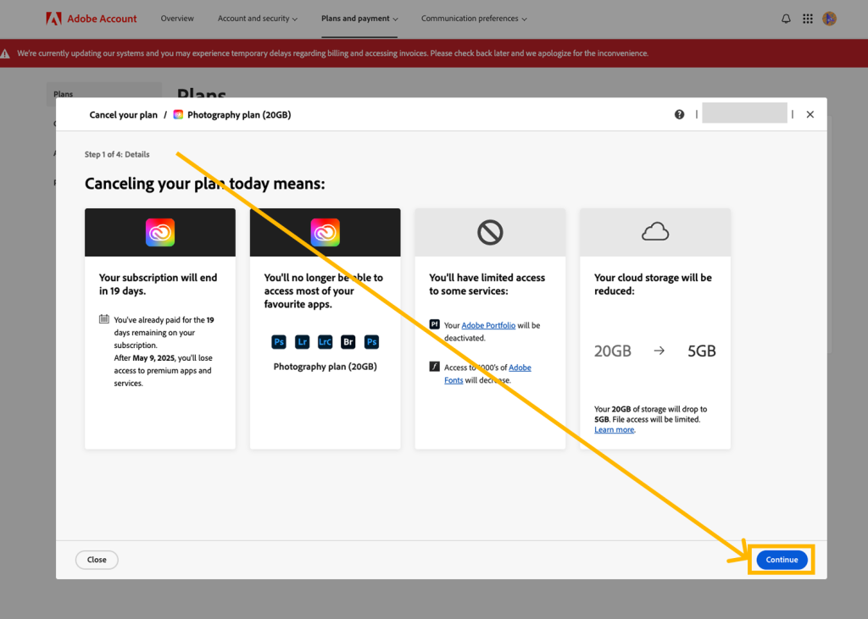The image size is (868, 619).
Task: Open the help question mark icon
Action: pos(679,114)
